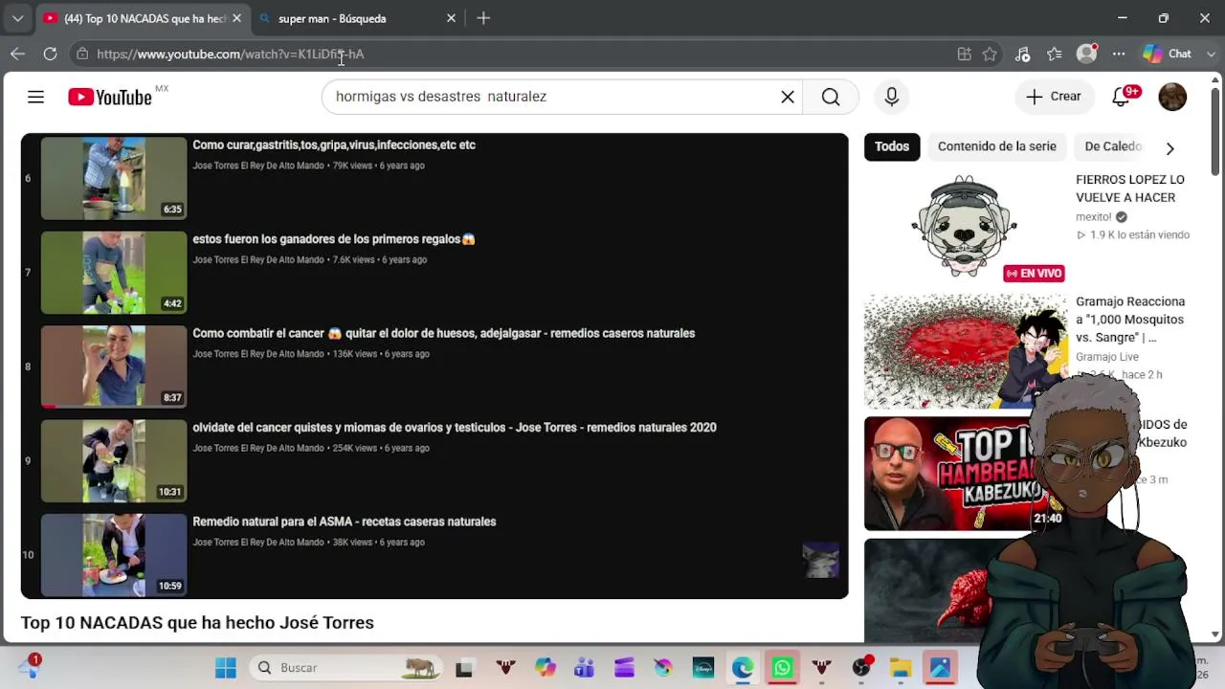Click the video title Top 10 NACADAS
Image resolution: width=1225 pixels, height=689 pixels.
[x=197, y=623]
